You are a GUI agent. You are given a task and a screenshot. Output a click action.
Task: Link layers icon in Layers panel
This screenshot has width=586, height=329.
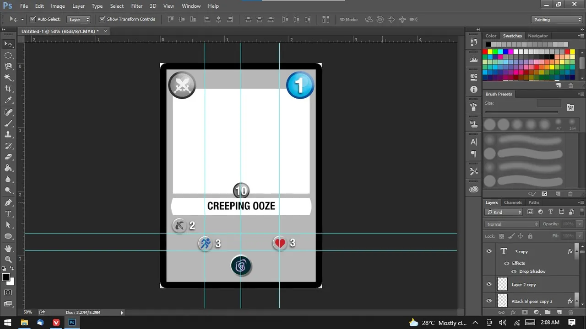click(501, 313)
